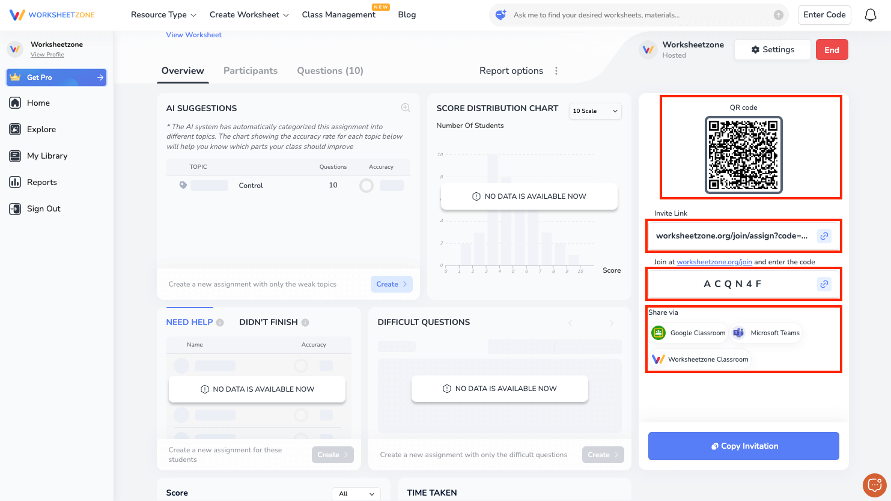891x501 pixels.
Task: Create assignment with weak topics
Action: tap(392, 284)
